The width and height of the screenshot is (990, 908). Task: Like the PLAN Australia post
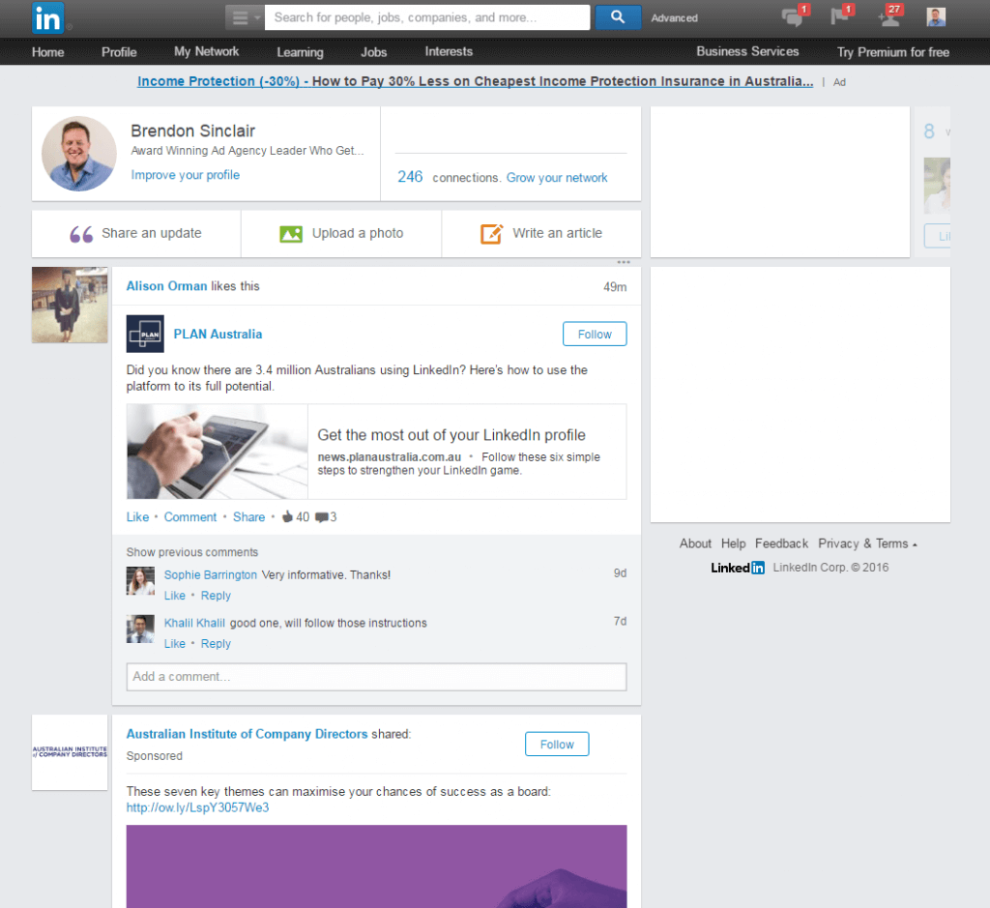tap(137, 517)
